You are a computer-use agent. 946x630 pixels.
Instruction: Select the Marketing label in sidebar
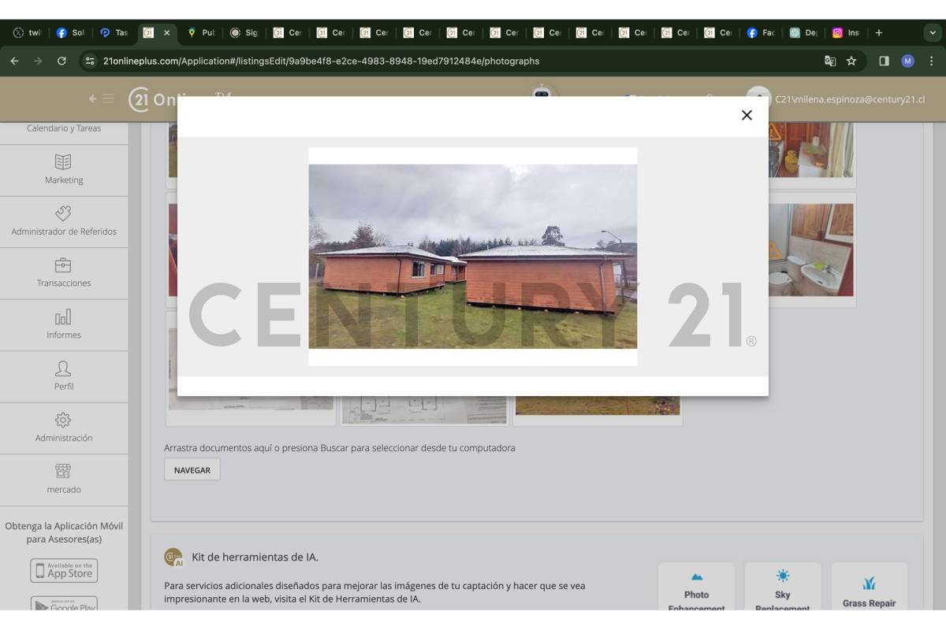tap(64, 180)
